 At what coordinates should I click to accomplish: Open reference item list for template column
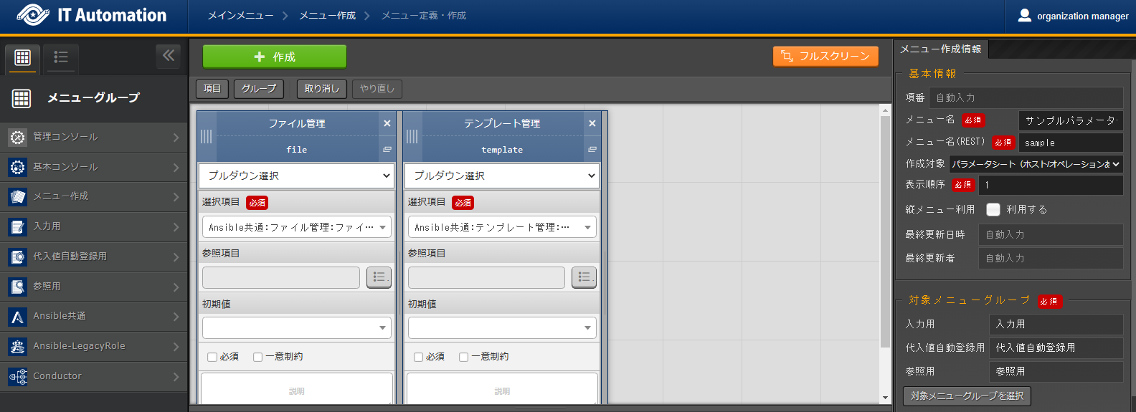coord(584,277)
